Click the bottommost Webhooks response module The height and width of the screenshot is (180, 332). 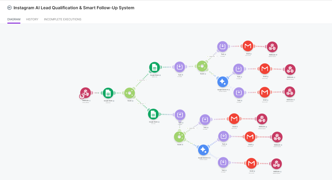(276, 164)
